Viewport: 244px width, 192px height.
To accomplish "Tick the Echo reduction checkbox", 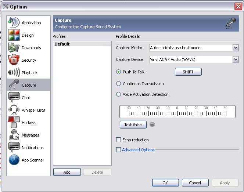I will coord(118,140).
